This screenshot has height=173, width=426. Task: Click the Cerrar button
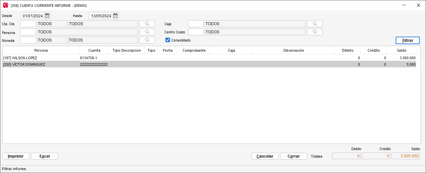coord(294,156)
